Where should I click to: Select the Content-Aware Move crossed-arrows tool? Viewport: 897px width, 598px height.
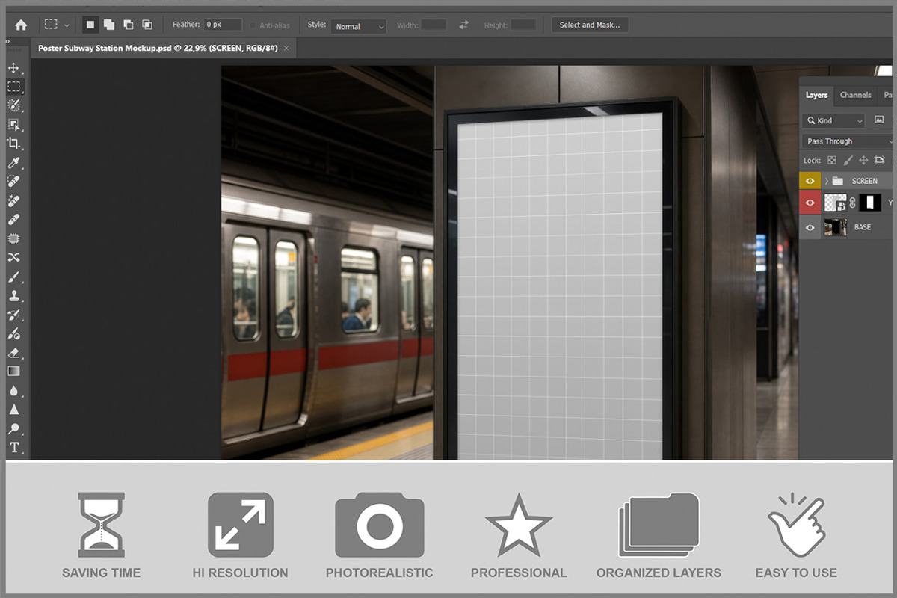13,258
